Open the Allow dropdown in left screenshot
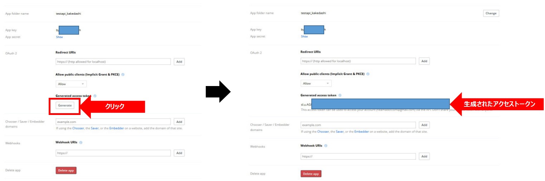The width and height of the screenshot is (545, 181). [x=71, y=84]
